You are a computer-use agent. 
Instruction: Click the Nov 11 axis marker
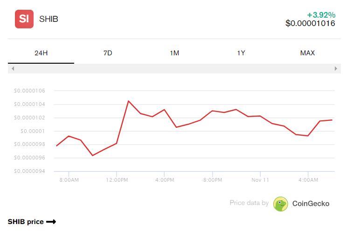(x=260, y=180)
